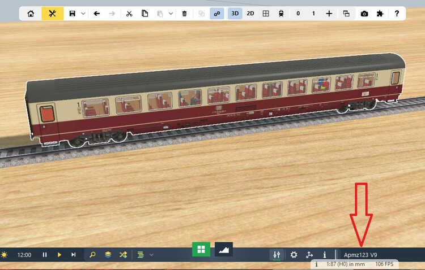Save the layout with the floppy disk icon

(72, 14)
